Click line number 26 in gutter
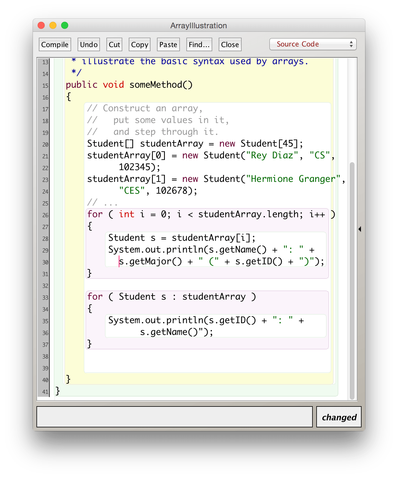The width and height of the screenshot is (398, 478). click(x=45, y=215)
